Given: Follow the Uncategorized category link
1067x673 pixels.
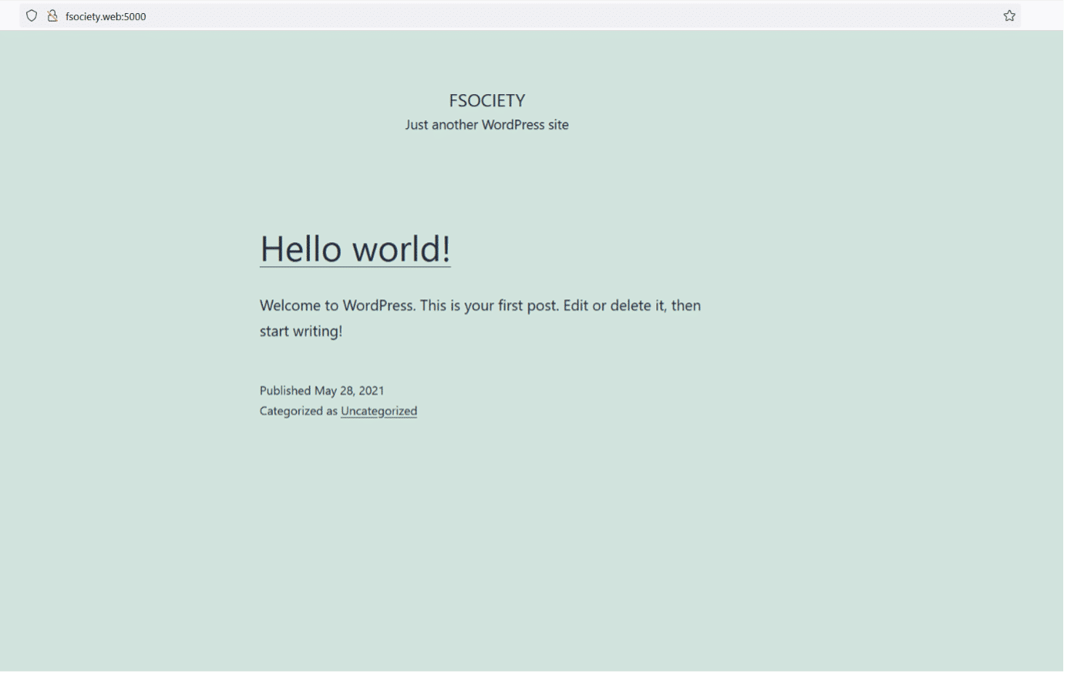Looking at the screenshot, I should point(379,411).
